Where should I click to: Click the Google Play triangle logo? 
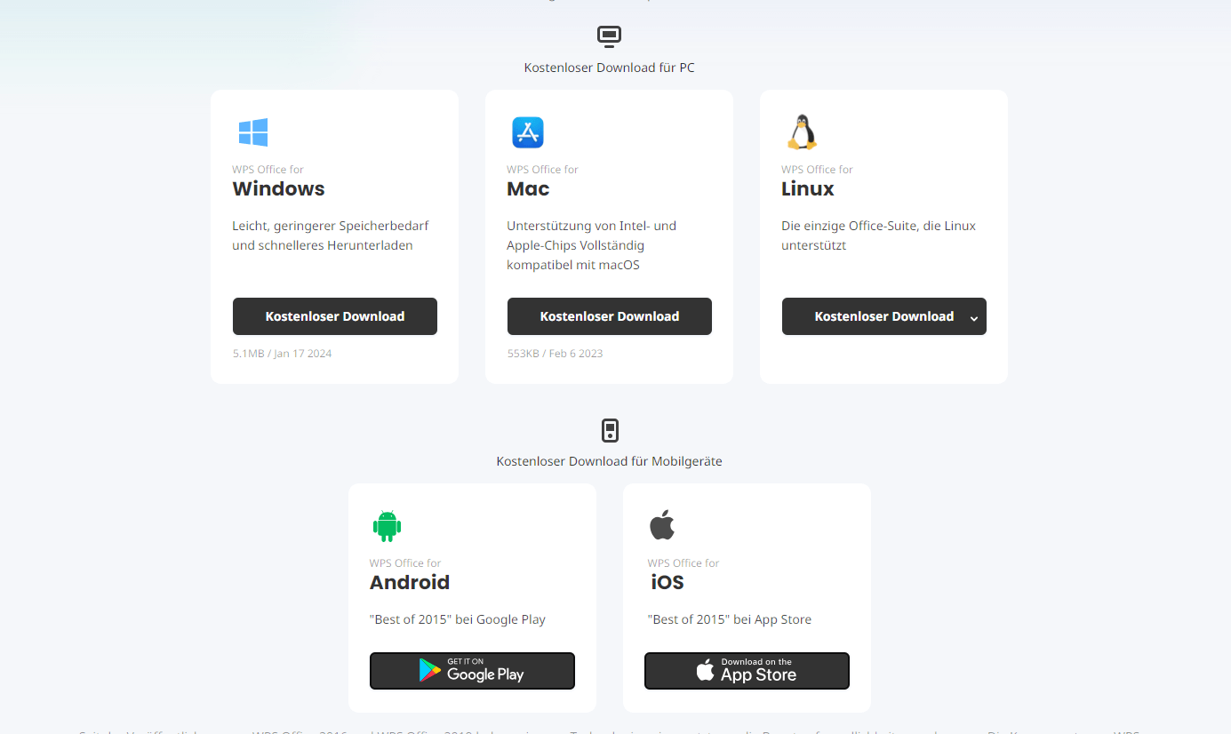(x=430, y=671)
